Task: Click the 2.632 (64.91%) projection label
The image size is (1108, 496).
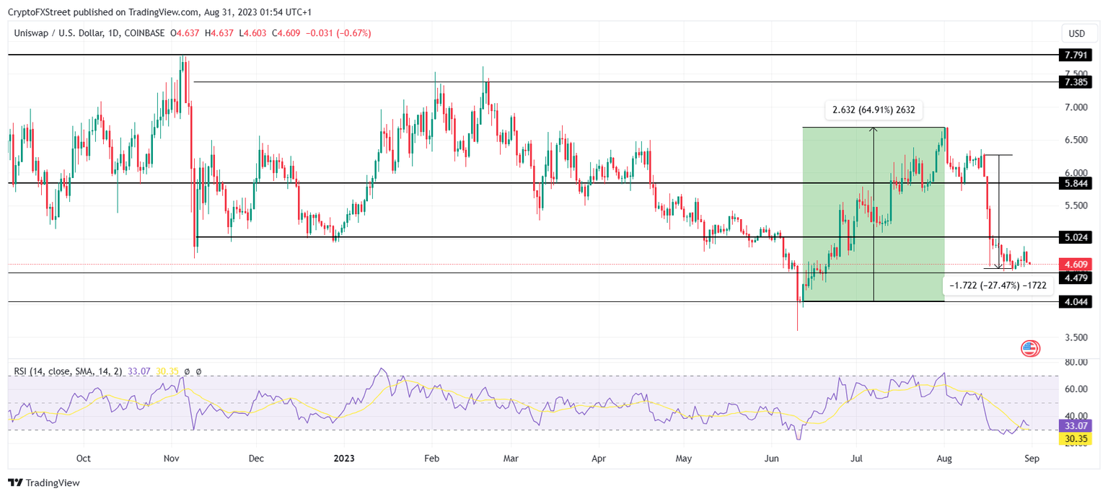Action: [x=874, y=110]
